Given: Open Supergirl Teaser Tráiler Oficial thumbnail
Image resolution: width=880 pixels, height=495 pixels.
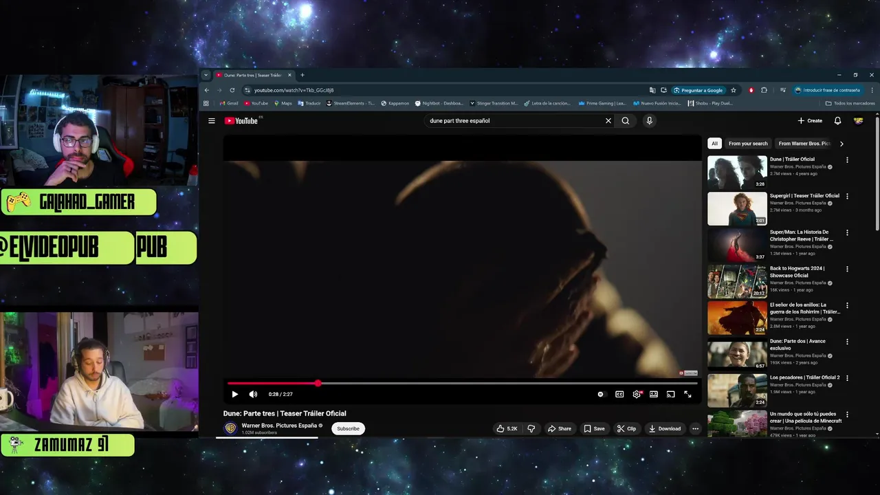Looking at the screenshot, I should (x=737, y=208).
